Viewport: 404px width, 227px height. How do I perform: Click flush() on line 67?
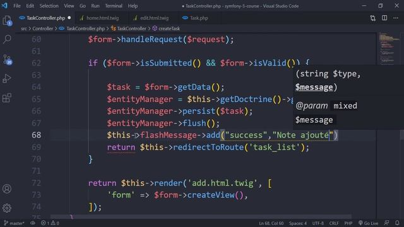coord(199,123)
